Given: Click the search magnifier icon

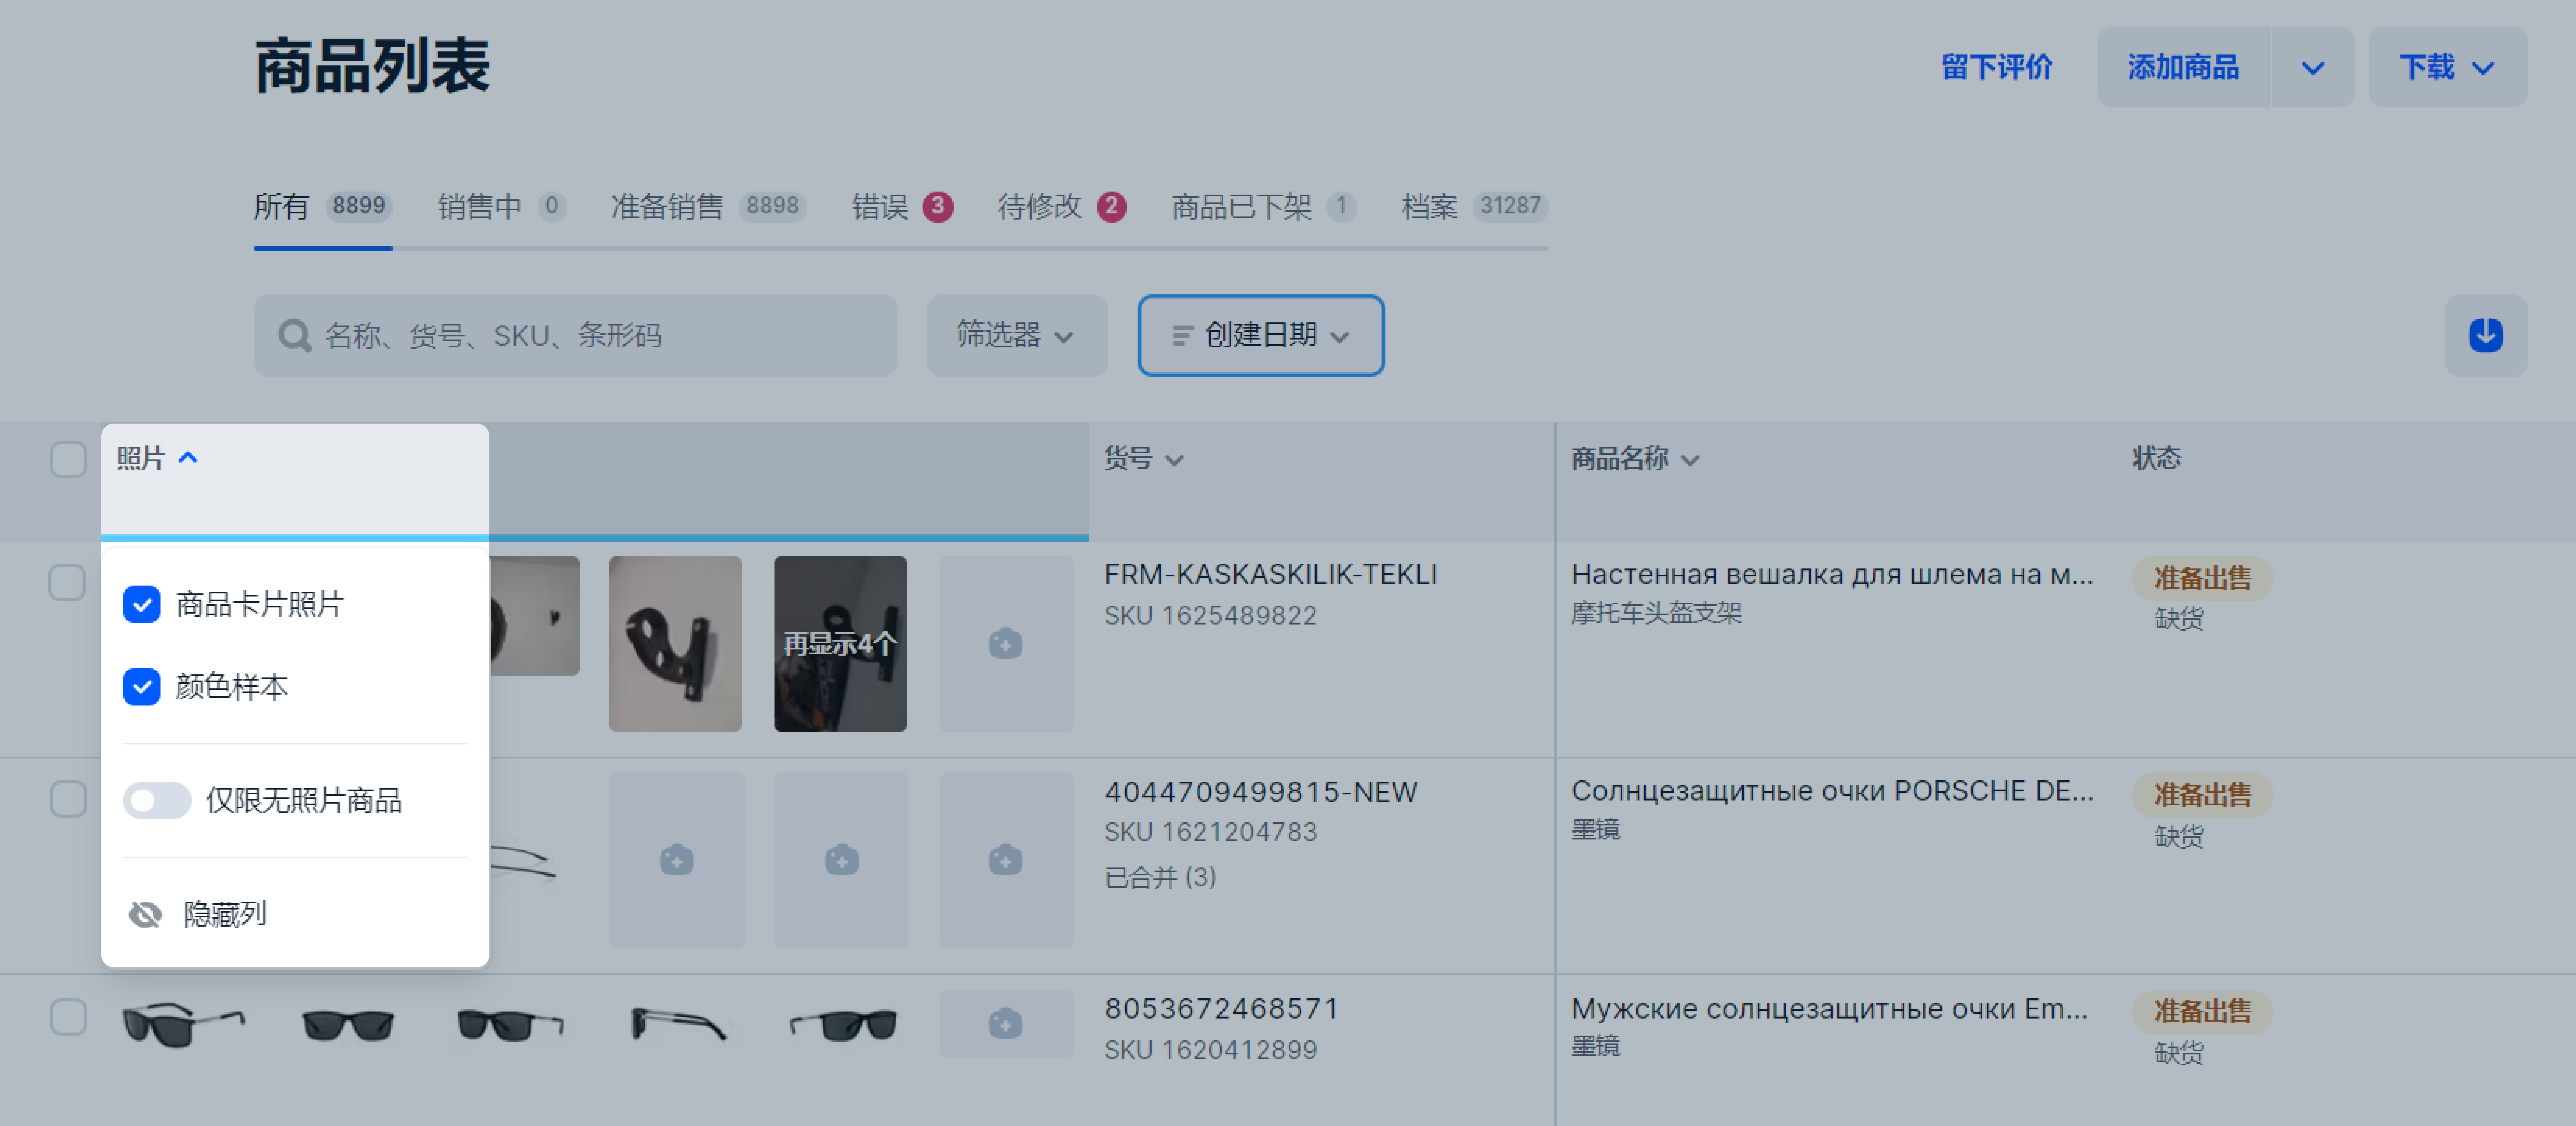Looking at the screenshot, I should click(294, 336).
